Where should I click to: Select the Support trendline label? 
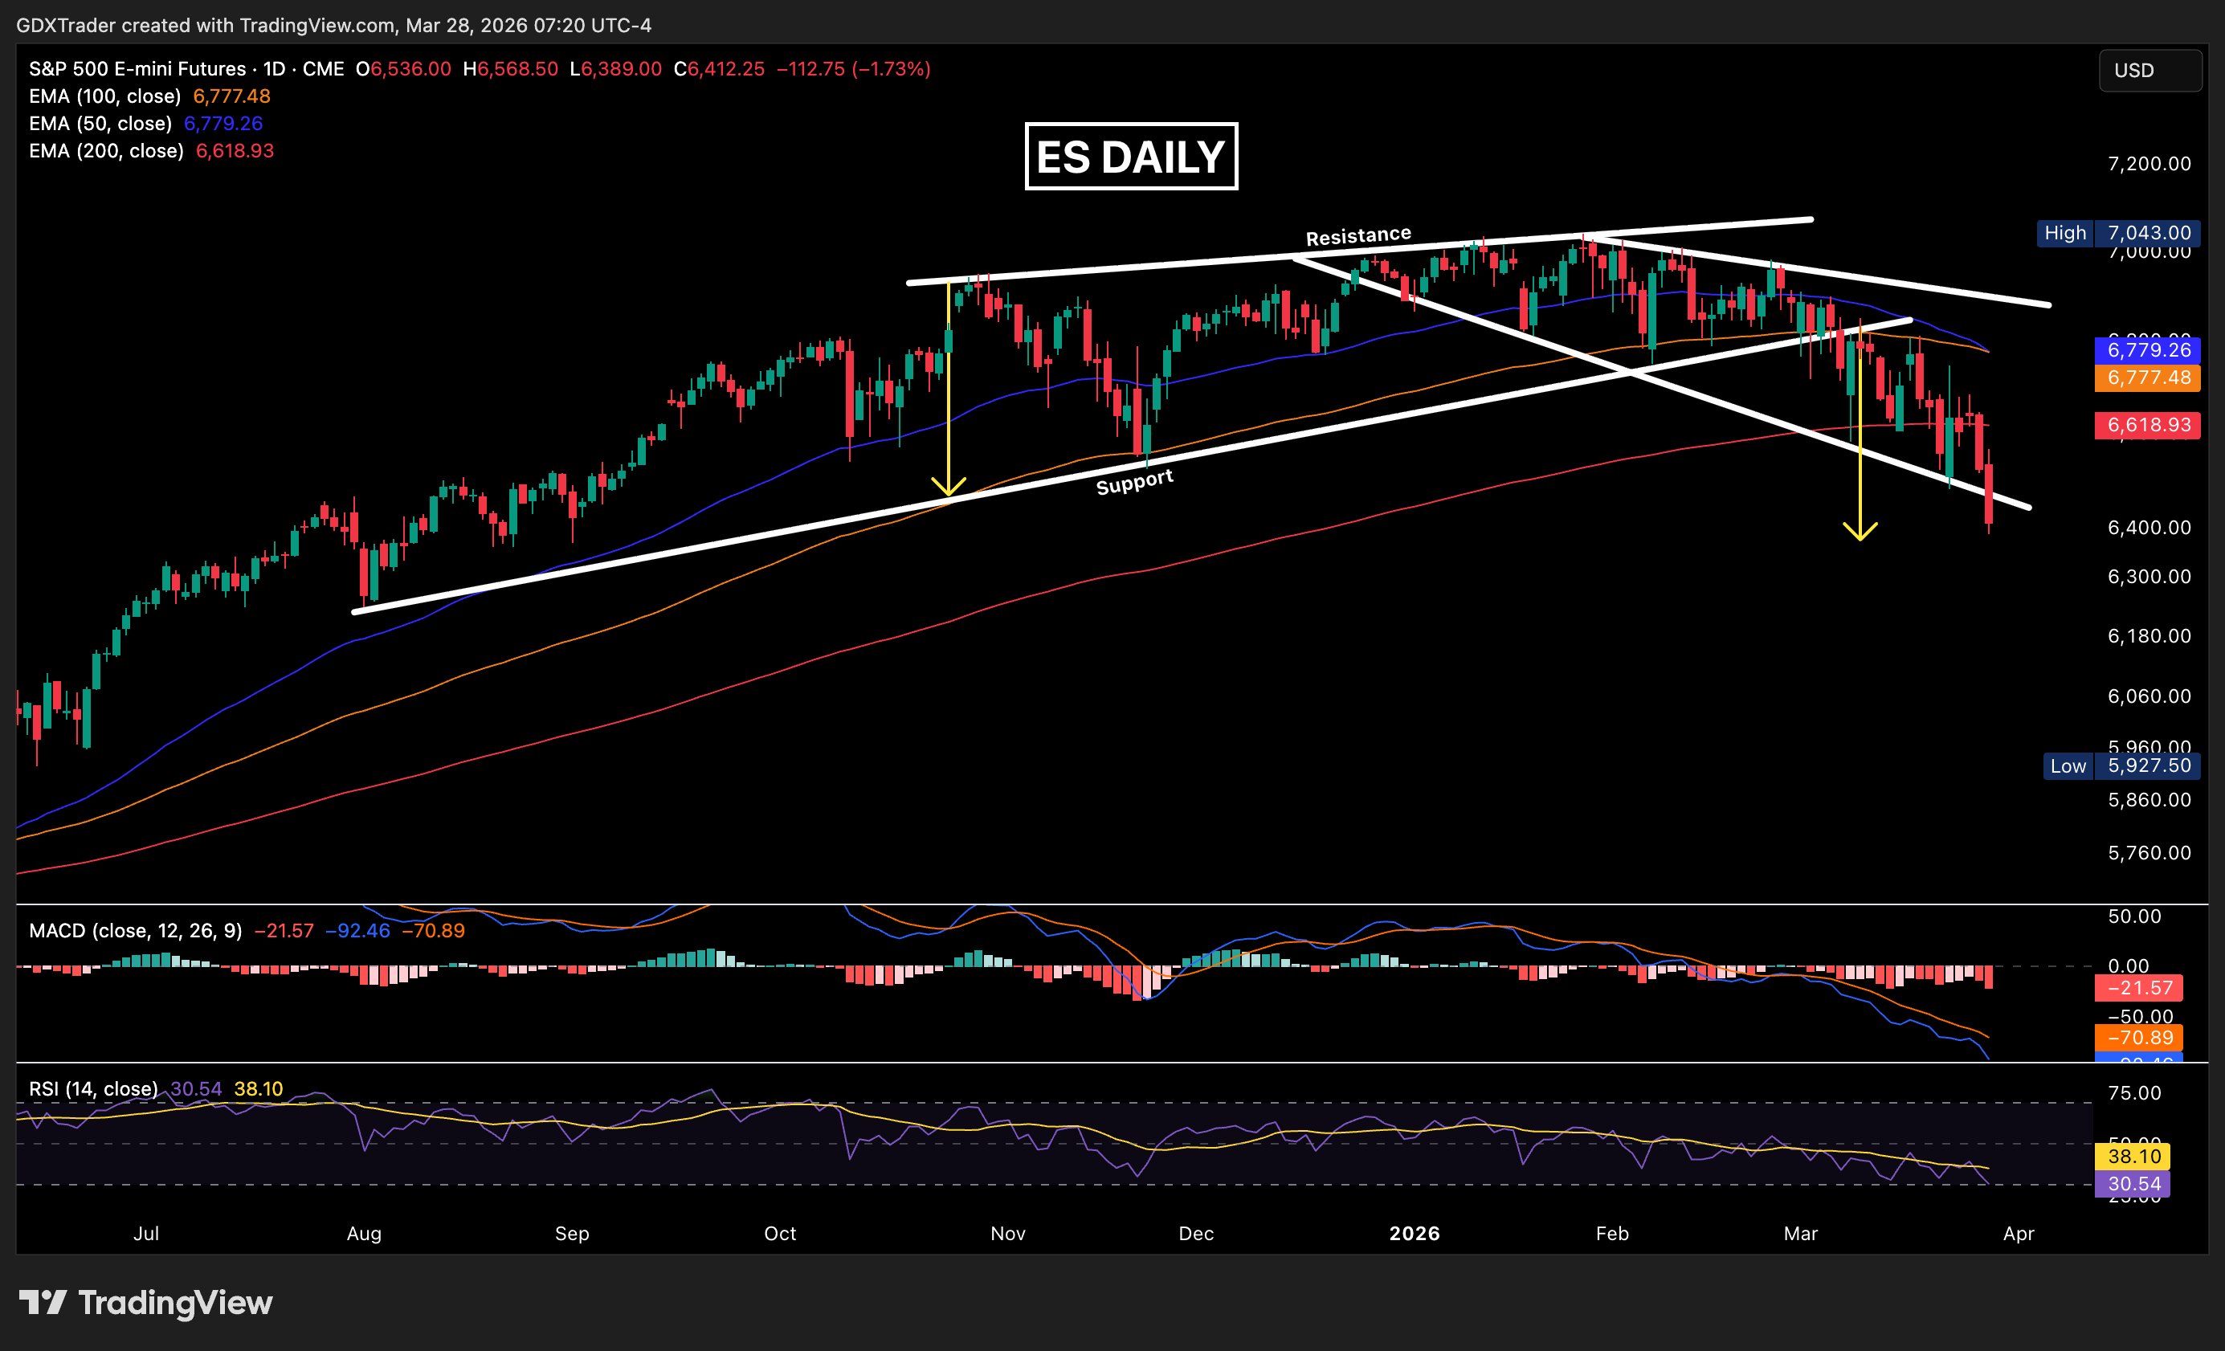point(1134,482)
